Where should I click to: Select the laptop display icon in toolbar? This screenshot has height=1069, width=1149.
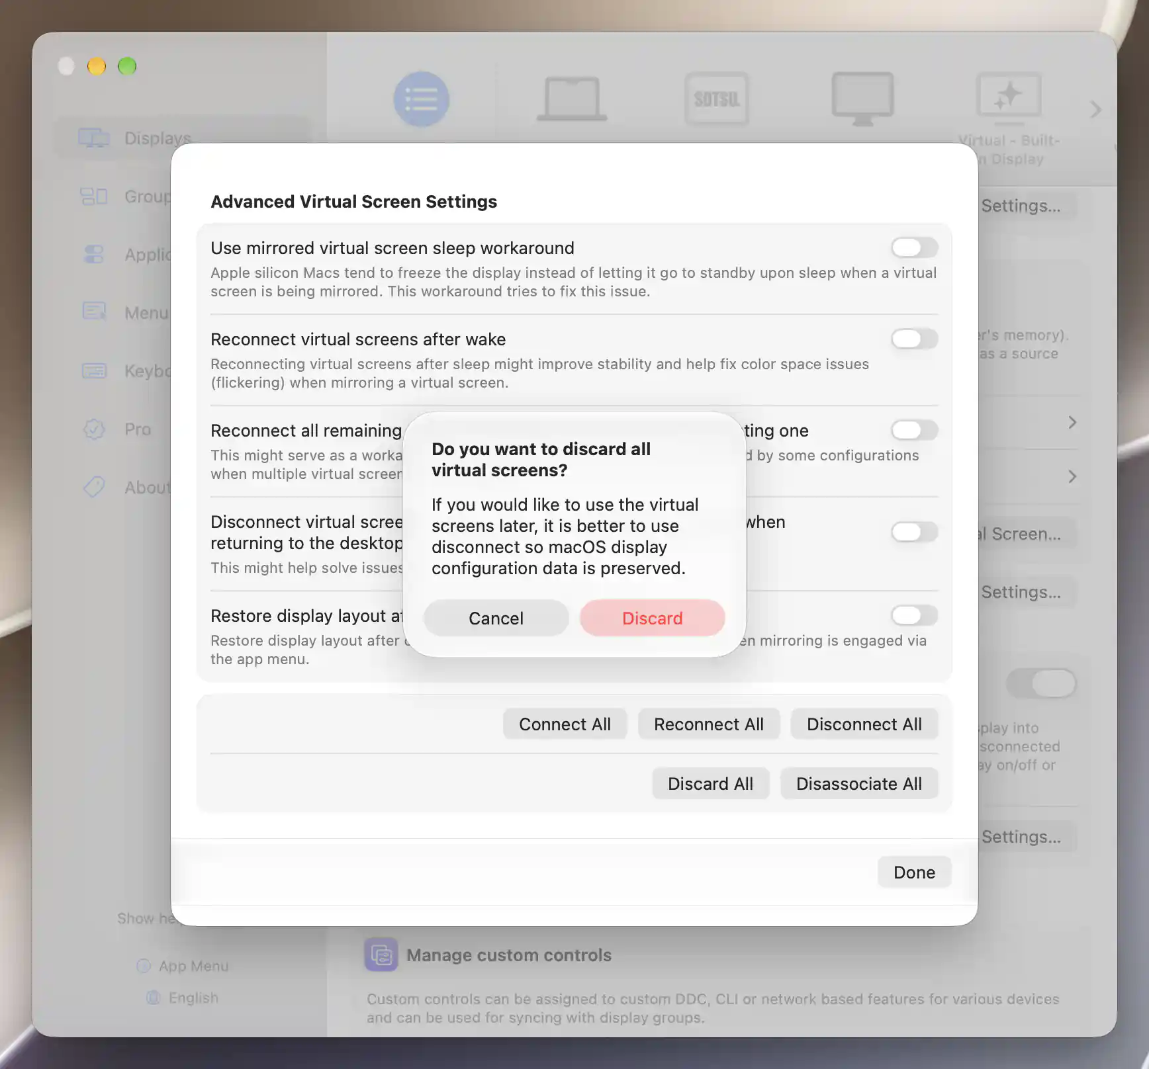[x=572, y=99]
